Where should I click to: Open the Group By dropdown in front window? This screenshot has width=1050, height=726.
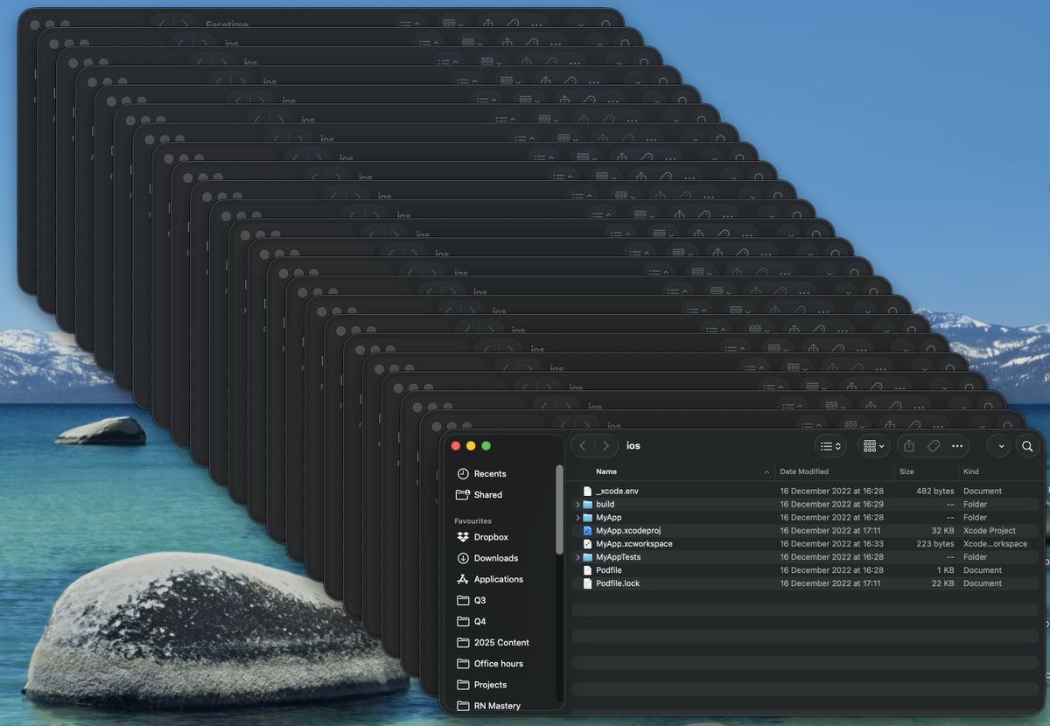874,446
